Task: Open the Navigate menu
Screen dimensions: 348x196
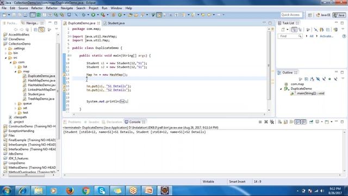Action: 67,8
